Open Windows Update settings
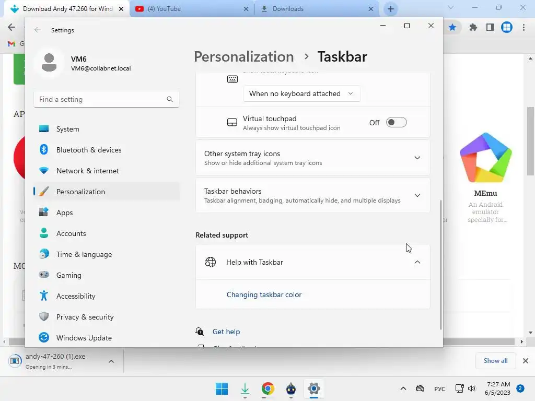 coord(107,338)
